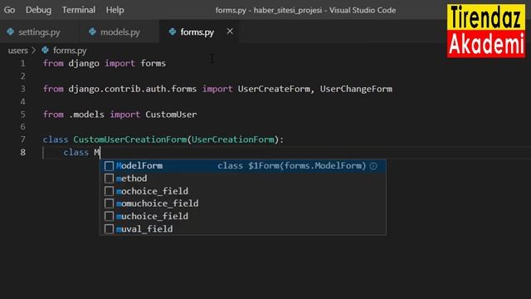Click the Python icon on forms.py tab
This screenshot has width=531, height=299.
[173, 32]
